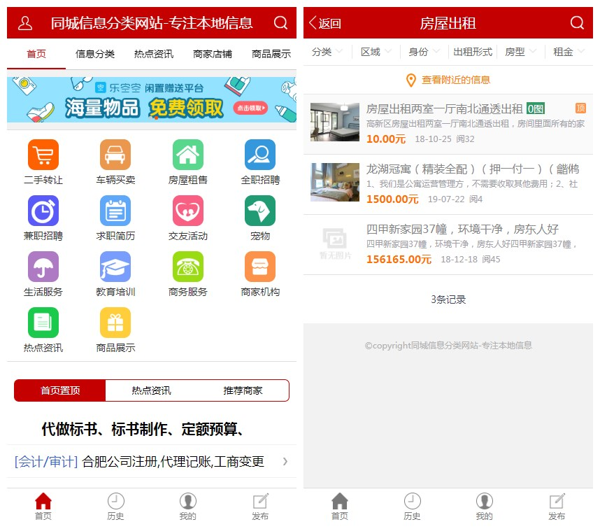Viewport: 600px width, 529px height.
Task: Open 兼职招聘 clock icon
Action: [43, 211]
